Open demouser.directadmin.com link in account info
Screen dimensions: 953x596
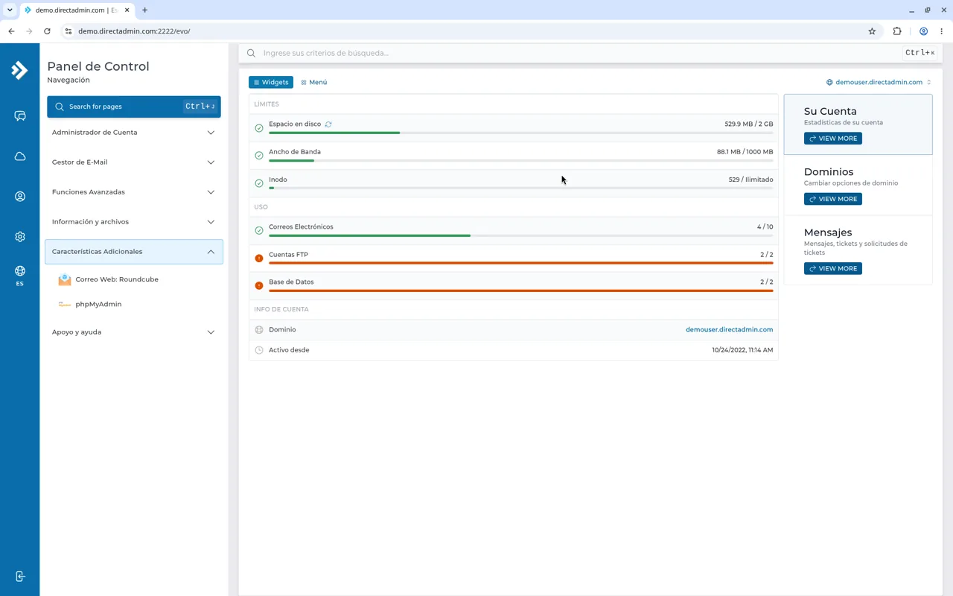click(729, 329)
